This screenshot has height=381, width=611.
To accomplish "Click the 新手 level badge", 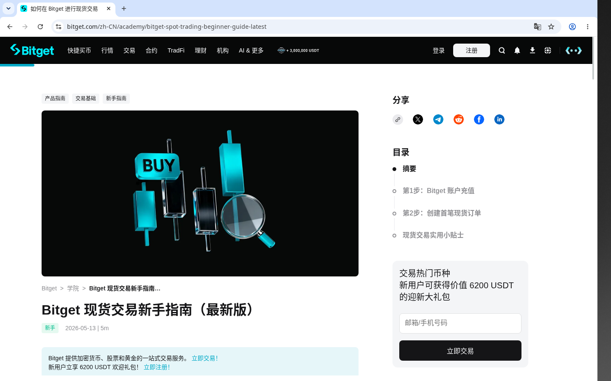I will click(50, 328).
